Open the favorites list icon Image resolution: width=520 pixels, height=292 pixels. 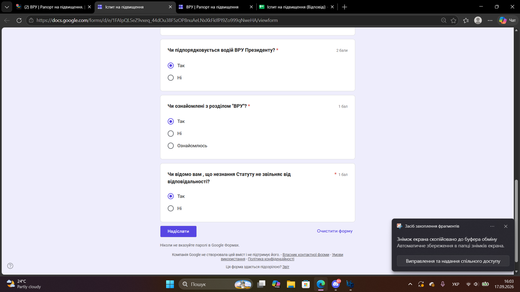click(466, 20)
